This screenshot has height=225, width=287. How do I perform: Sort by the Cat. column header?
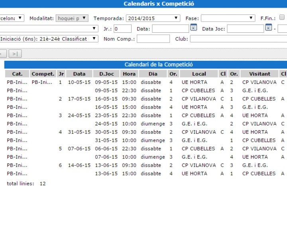point(17,74)
